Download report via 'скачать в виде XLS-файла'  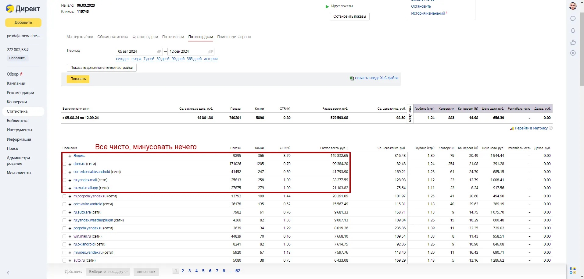click(x=376, y=78)
